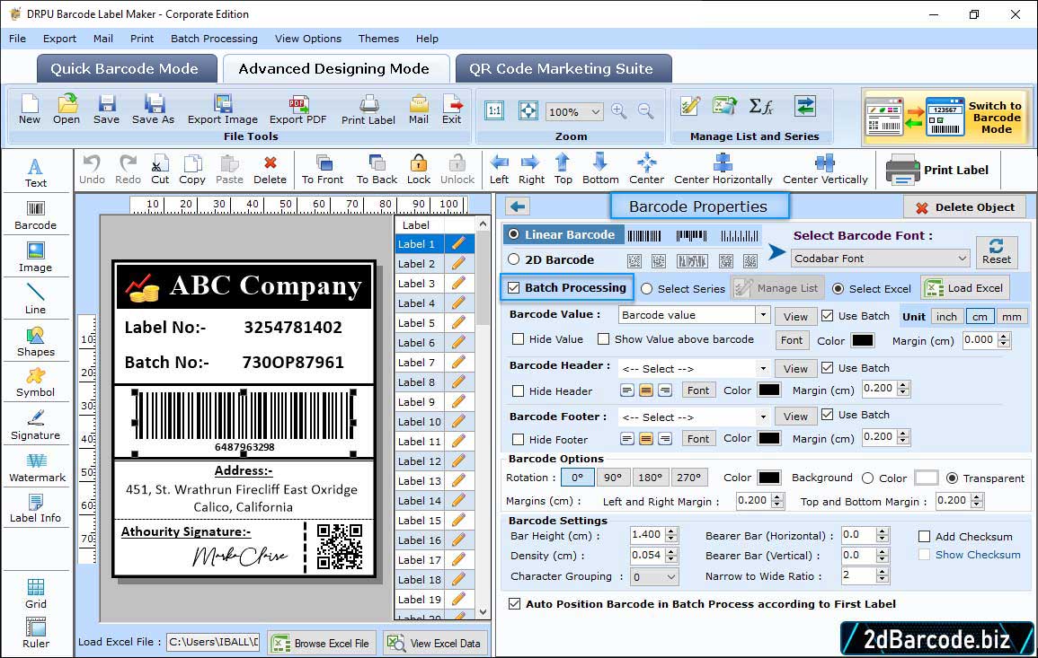This screenshot has width=1038, height=658.
Task: Open the Themes menu
Action: click(x=378, y=39)
